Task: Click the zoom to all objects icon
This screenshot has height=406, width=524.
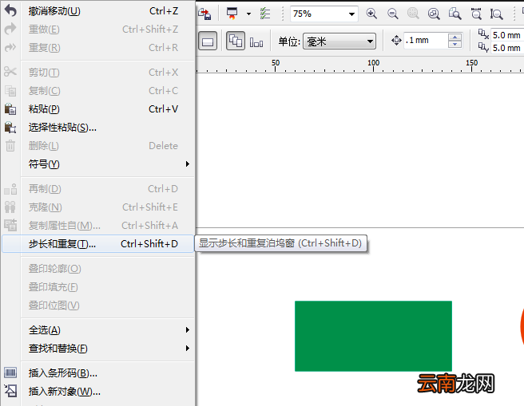Action: 434,14
